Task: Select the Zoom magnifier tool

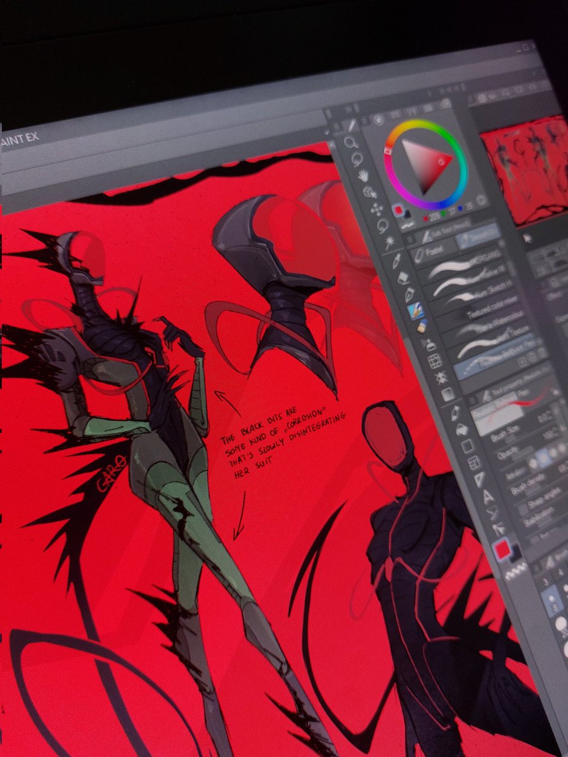Action: [x=351, y=143]
